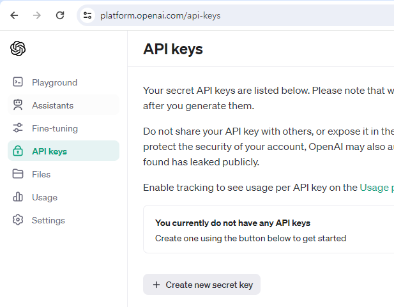Click the Fine-tuning sliders icon
394x307 pixels.
click(18, 128)
